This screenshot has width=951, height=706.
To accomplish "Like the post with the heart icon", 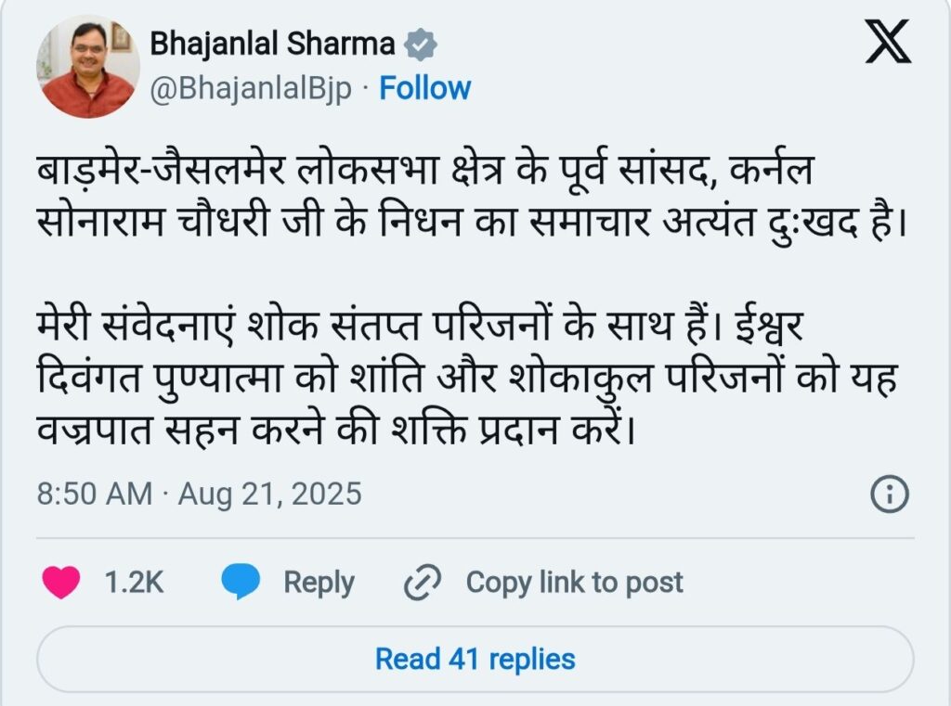I will click(x=62, y=582).
